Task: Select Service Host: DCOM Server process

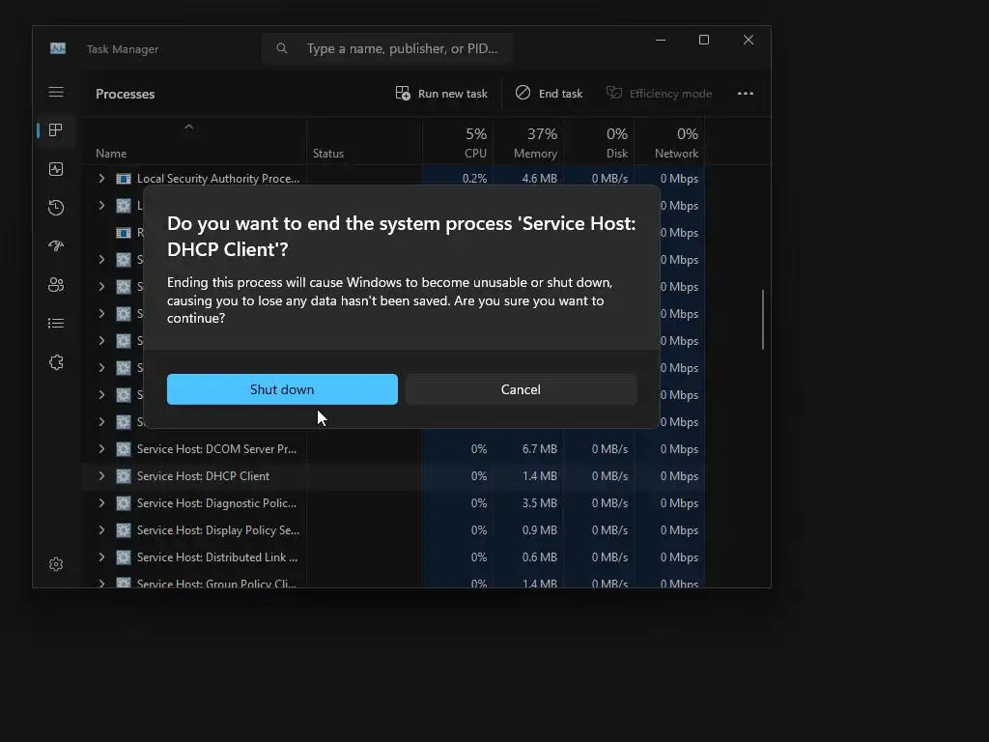Action: pos(216,449)
